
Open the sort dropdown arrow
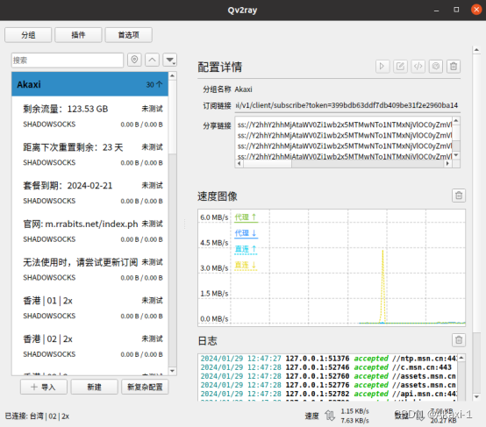click(170, 60)
